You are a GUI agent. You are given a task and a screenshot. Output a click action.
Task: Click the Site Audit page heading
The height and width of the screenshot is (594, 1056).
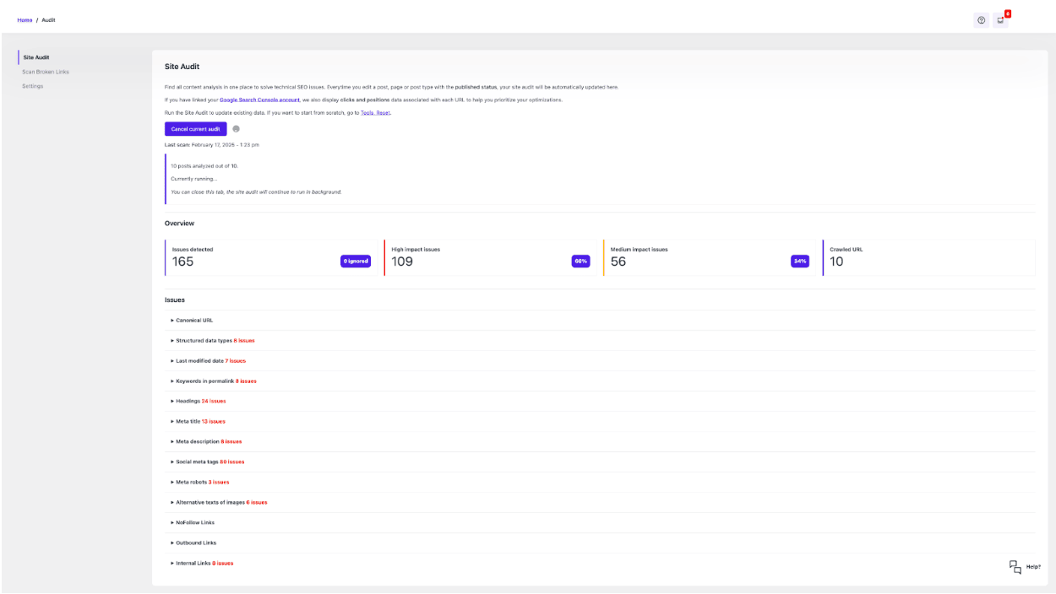pyautogui.click(x=182, y=67)
